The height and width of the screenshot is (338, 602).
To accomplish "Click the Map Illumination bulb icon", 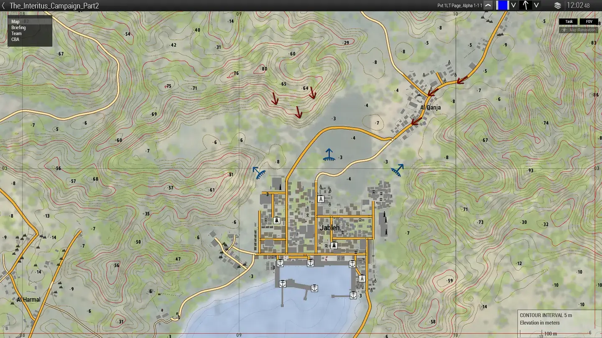I will tap(565, 30).
